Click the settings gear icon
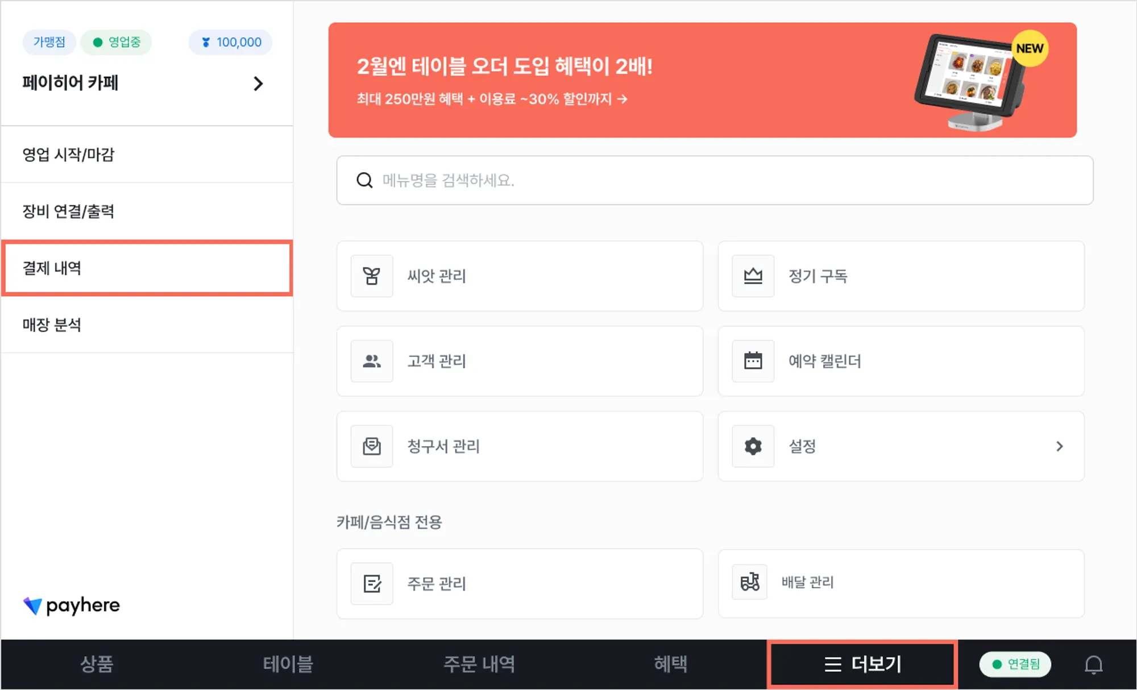The image size is (1137, 690). click(753, 447)
